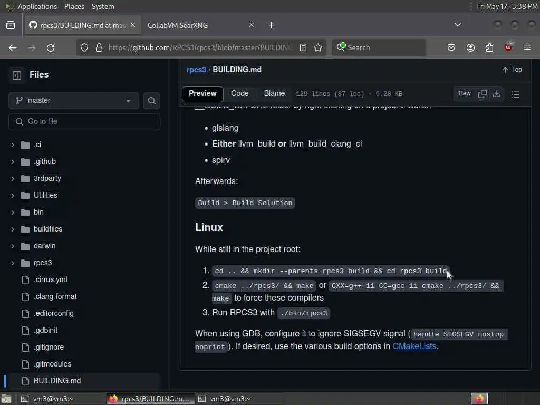This screenshot has height=405, width=540.
Task: Open the extensions puzzle icon
Action: pos(489,47)
